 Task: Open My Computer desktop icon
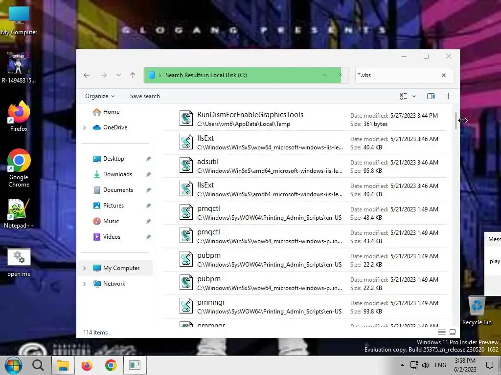tap(19, 20)
